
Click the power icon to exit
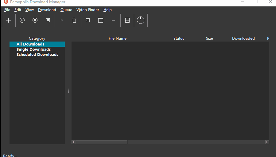pos(141,20)
